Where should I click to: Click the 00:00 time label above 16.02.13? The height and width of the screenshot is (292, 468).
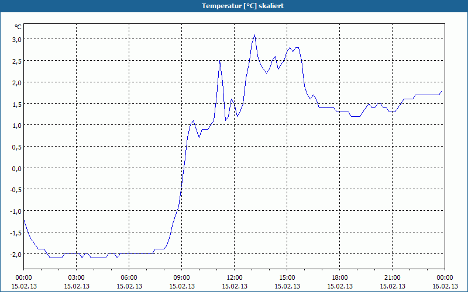[445, 278]
